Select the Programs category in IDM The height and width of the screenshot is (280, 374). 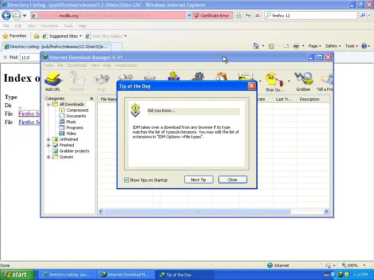[x=75, y=128]
